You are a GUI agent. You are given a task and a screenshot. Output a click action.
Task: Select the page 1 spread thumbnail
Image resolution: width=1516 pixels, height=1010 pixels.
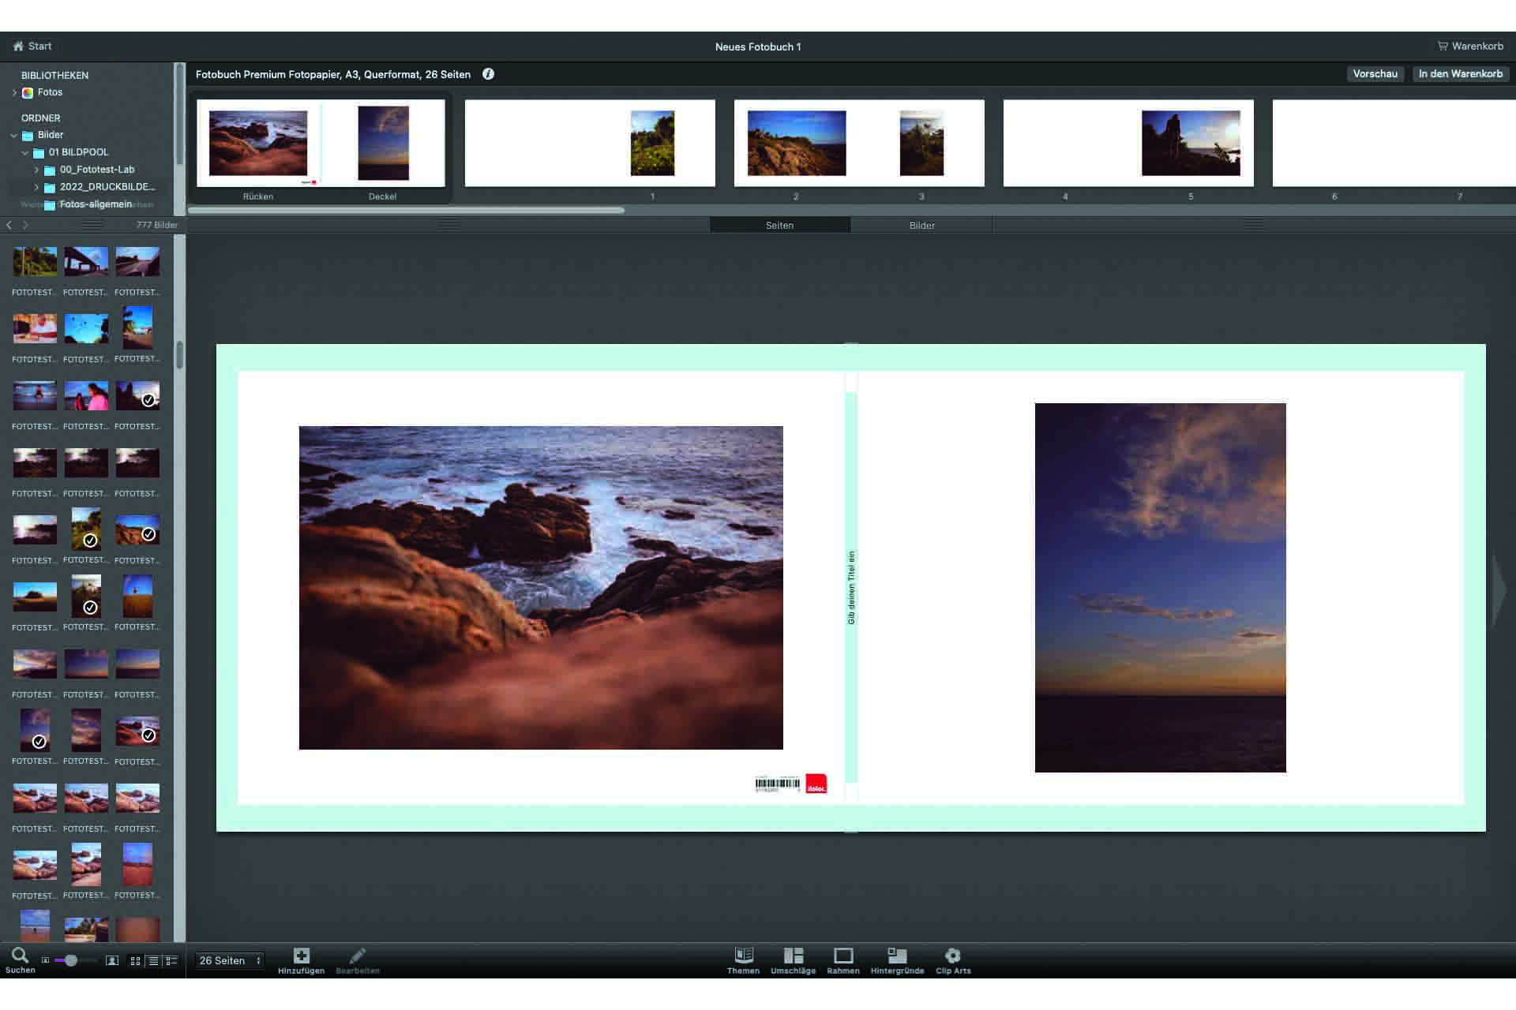click(x=590, y=143)
